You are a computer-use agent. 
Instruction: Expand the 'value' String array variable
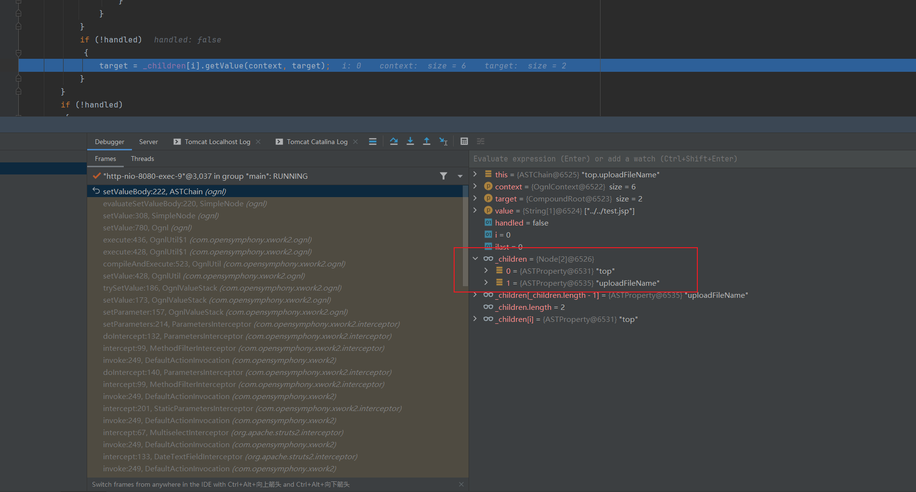click(x=475, y=211)
